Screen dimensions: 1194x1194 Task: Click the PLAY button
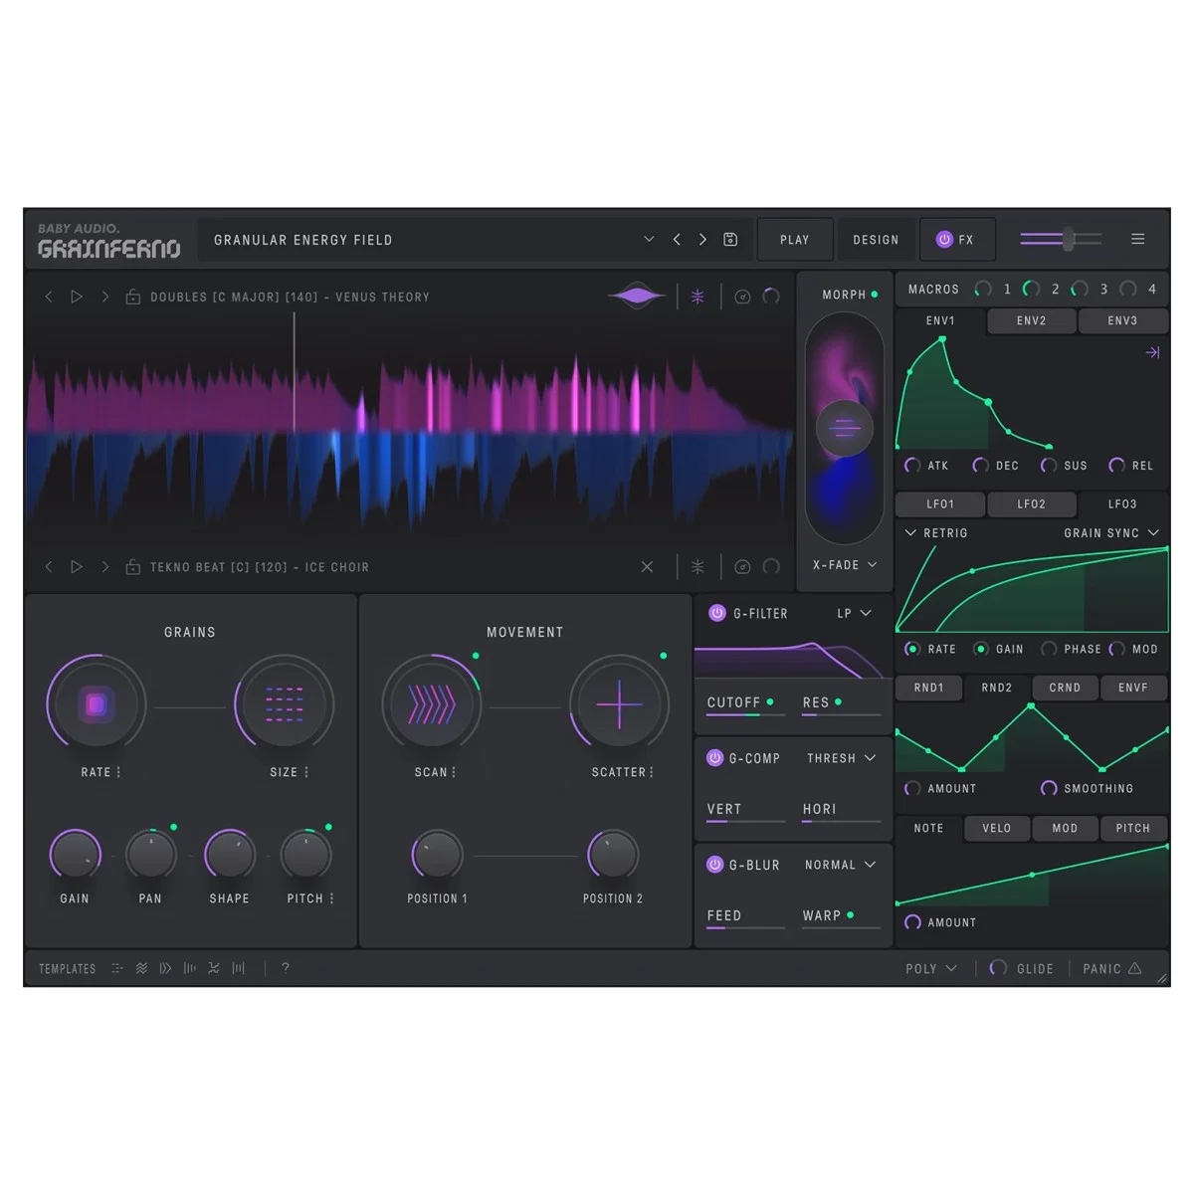pyautogui.click(x=794, y=240)
